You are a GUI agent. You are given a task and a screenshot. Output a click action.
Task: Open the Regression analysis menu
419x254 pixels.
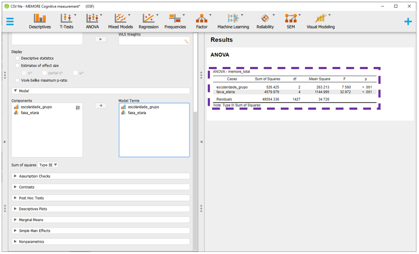click(x=149, y=21)
